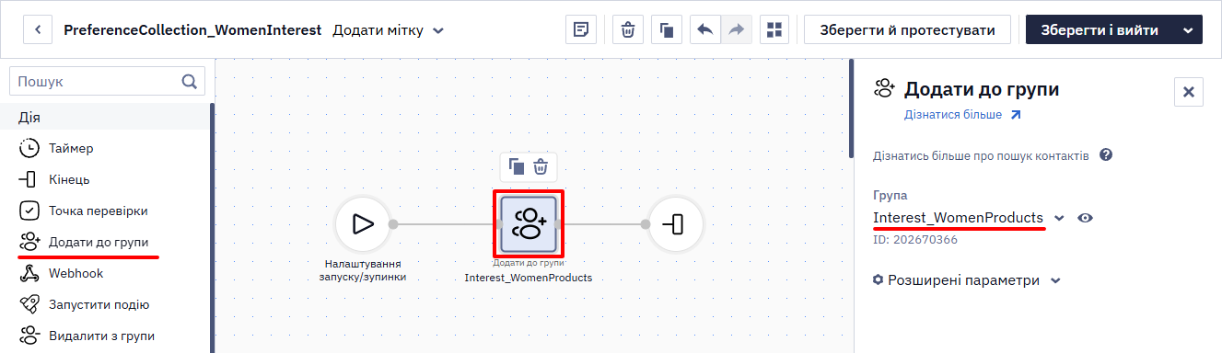The height and width of the screenshot is (353, 1222).
Task: Open the Interest_WomenProducts group dropdown
Action: coord(1059,218)
